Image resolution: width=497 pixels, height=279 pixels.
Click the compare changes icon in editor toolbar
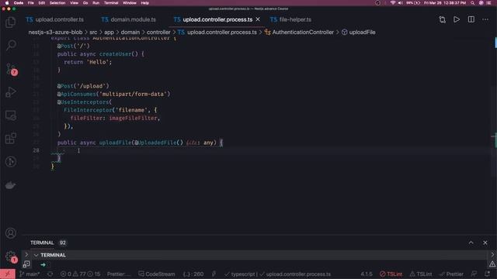[442, 19]
